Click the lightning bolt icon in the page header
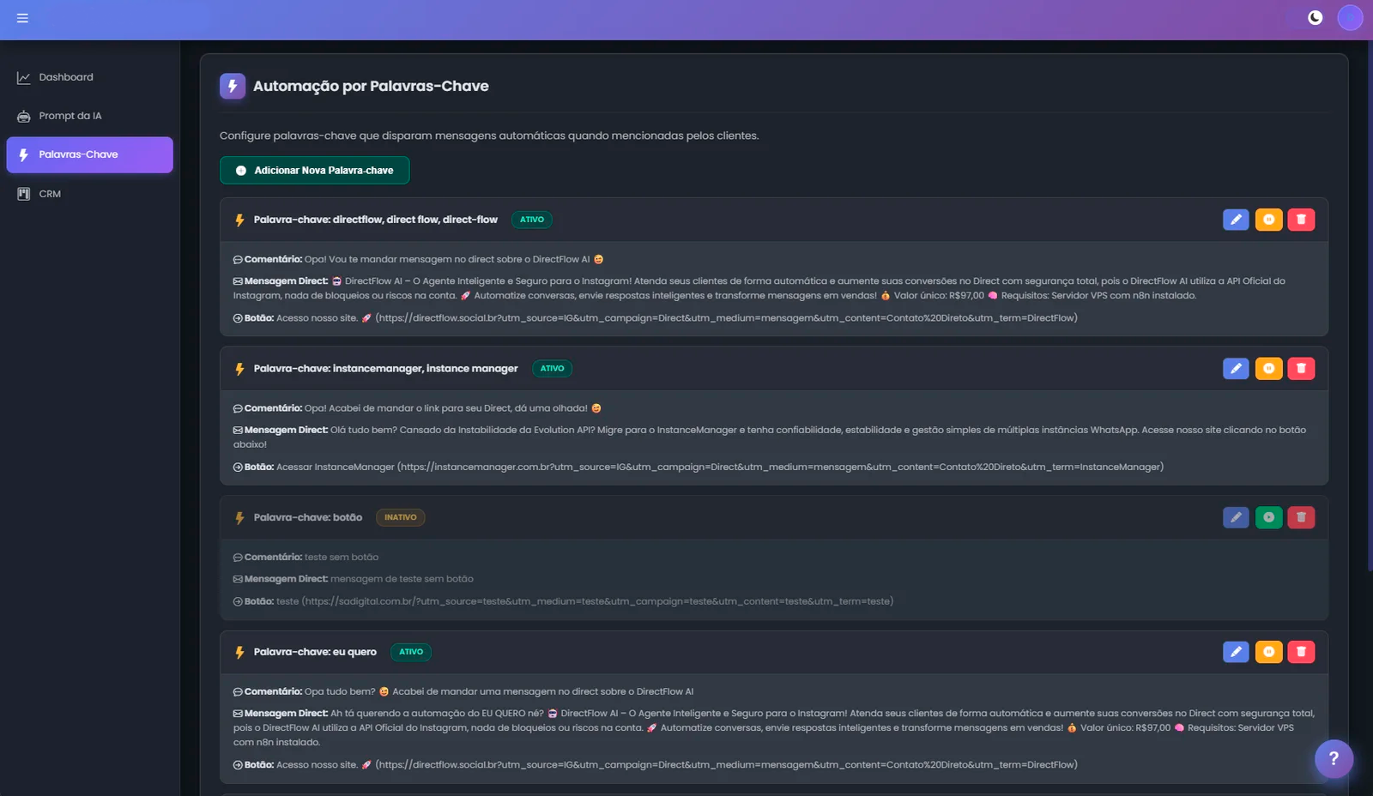 tap(233, 85)
